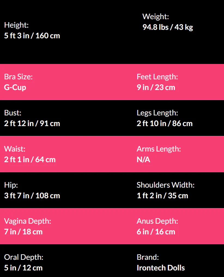The width and height of the screenshot is (224, 277).
Task: Click the Brand label
Action: pyautogui.click(x=148, y=257)
